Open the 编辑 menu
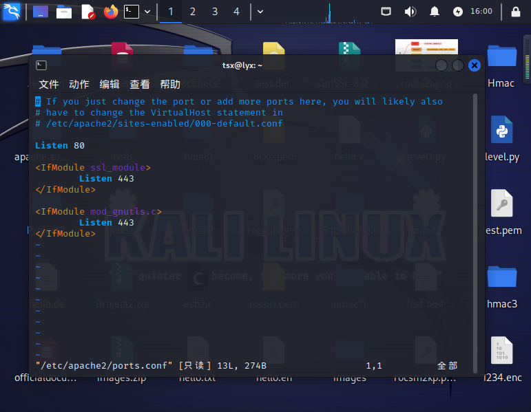 pos(110,84)
